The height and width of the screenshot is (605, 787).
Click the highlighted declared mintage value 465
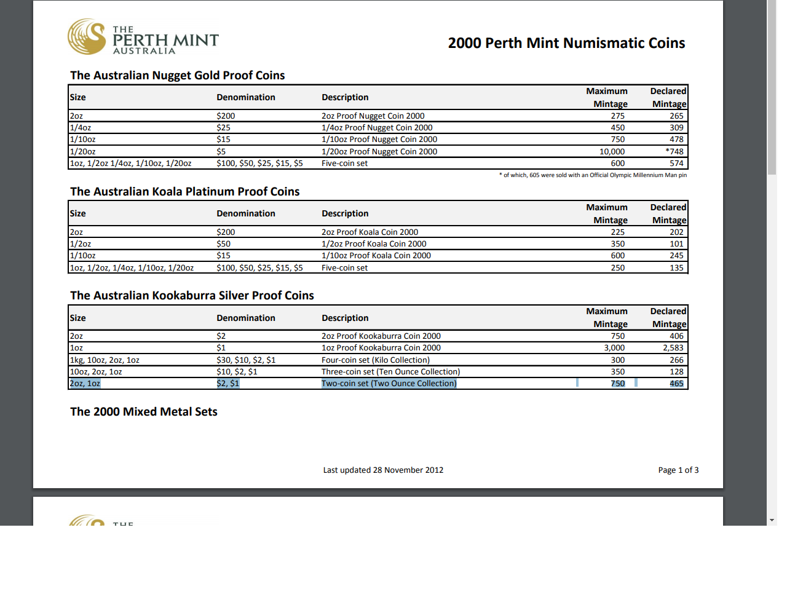(x=676, y=384)
